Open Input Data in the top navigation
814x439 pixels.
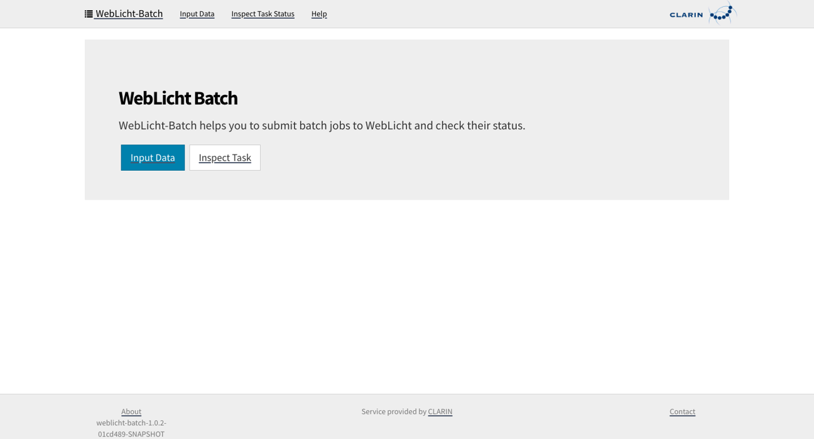point(197,14)
